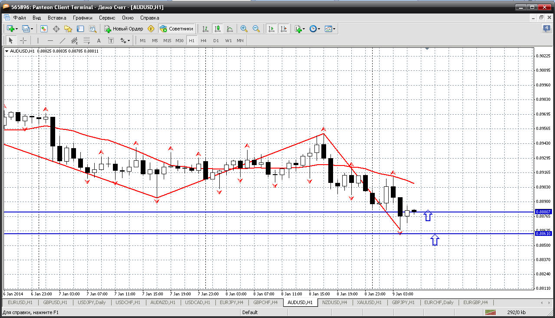555x318 pixels.
Task: Click the yellow diamond MetaEditor icon
Action: tap(151, 29)
